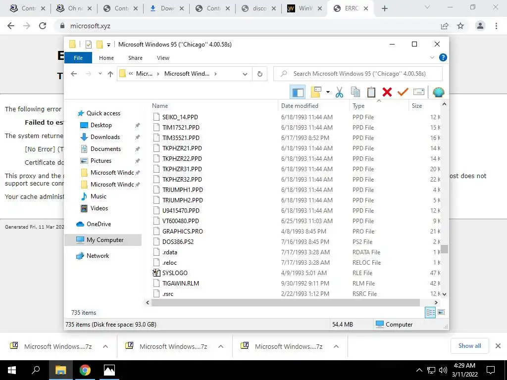Viewport: 507px width, 380px height.
Task: Open the Chrome taskbar icon
Action: click(x=85, y=370)
